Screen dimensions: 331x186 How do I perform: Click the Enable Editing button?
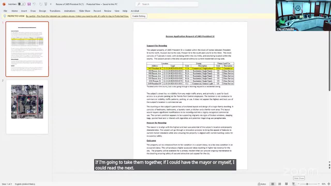click(x=139, y=16)
